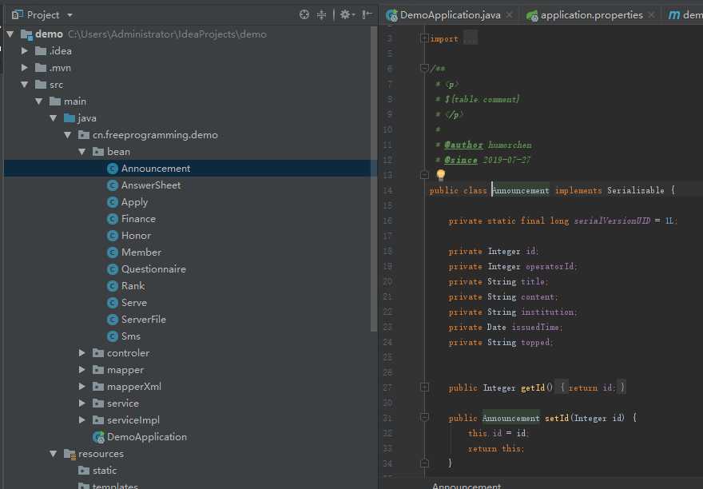Collapse the demo project root

[x=10, y=34]
